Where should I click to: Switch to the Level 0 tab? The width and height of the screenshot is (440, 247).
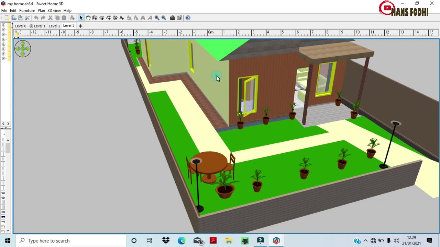click(x=21, y=26)
